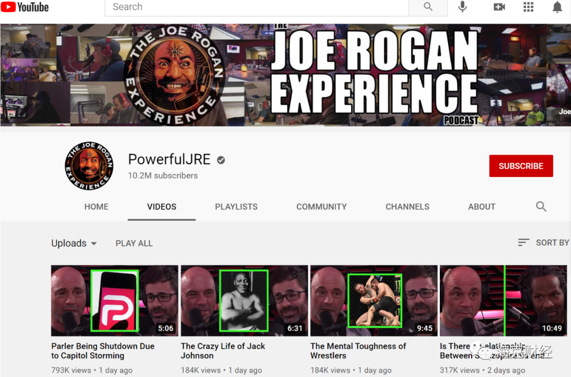The image size is (571, 377).
Task: Open the Parler Being Shutdown video thumbnail
Action: [114, 300]
